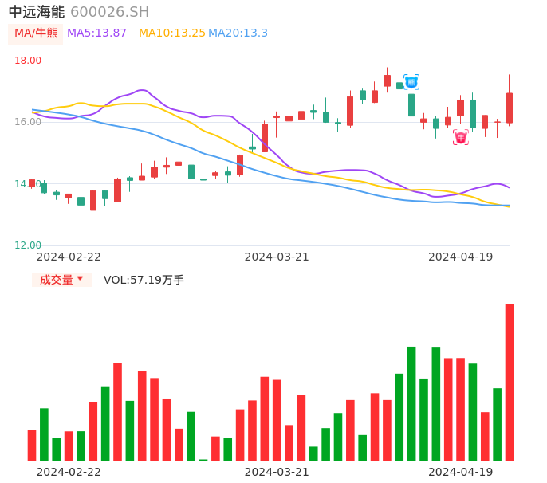Click the 2024-03-21 date under volume chart
This screenshot has height=483, width=547.
pyautogui.click(x=277, y=472)
